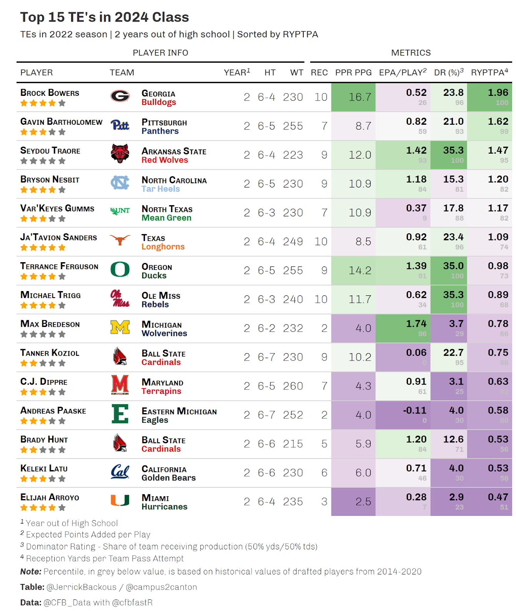Select the Miami Hurricanes U logo

click(120, 500)
